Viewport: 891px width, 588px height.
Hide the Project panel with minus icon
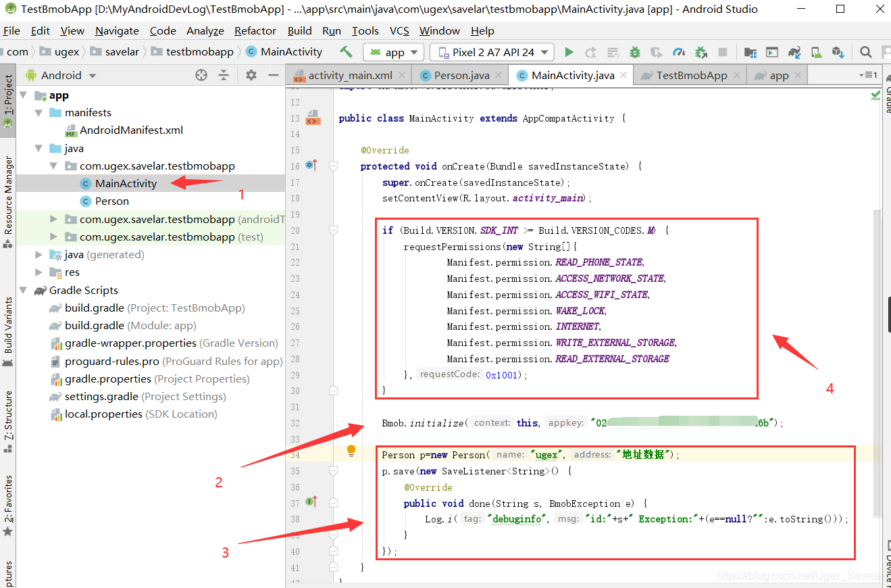coord(274,75)
